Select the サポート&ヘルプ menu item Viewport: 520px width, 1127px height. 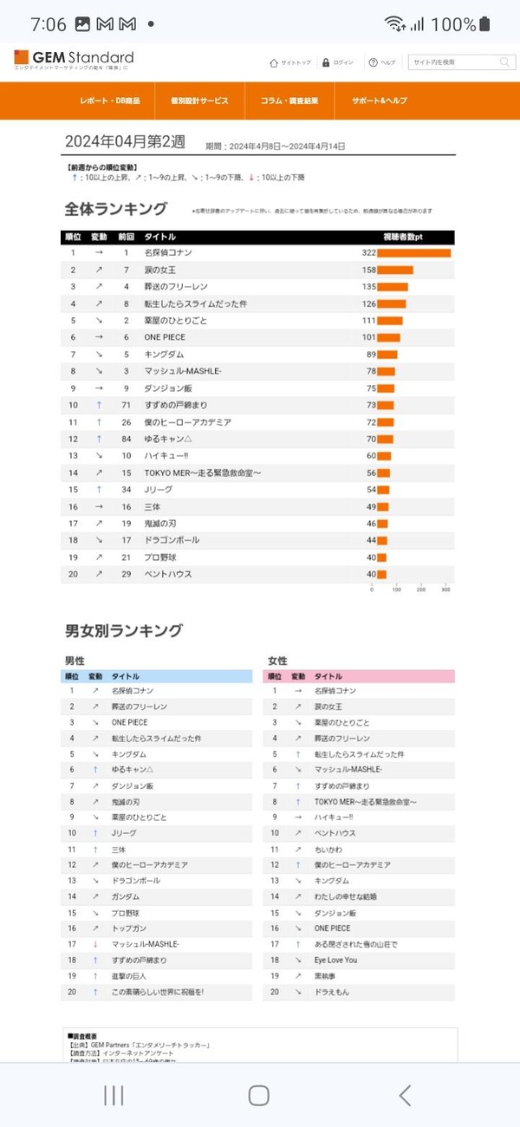pyautogui.click(x=380, y=101)
